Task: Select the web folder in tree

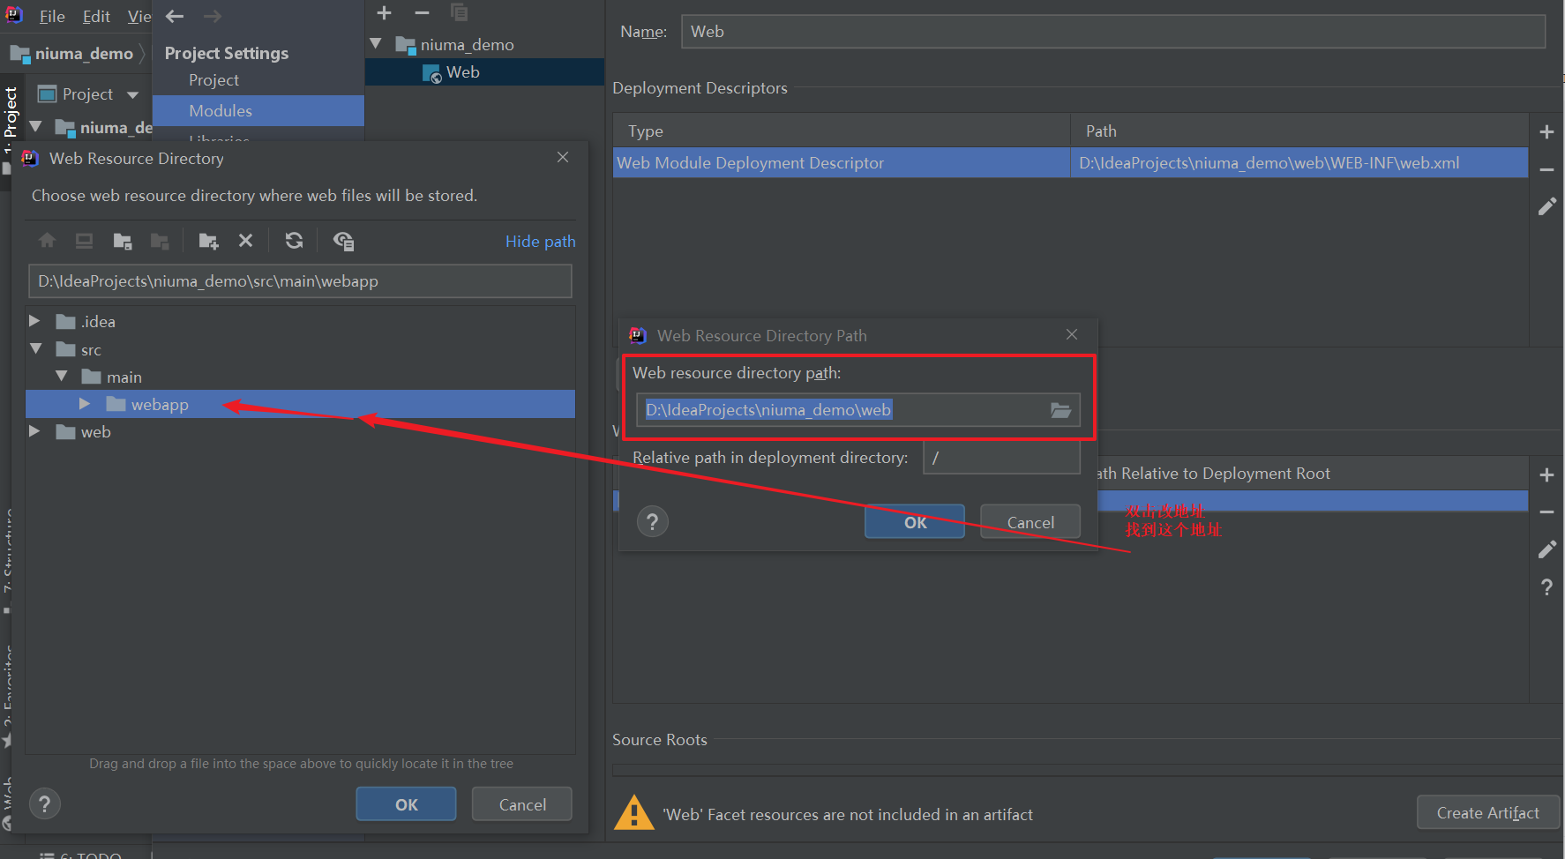Action: click(95, 432)
